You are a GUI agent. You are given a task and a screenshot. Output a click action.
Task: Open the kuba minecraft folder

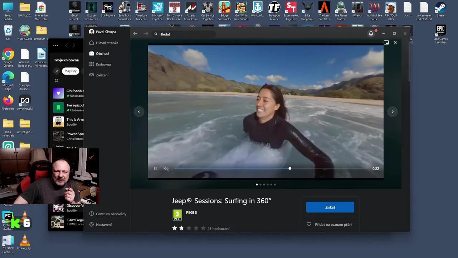click(8, 128)
